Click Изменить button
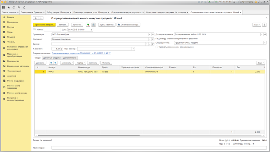This screenshot has width=270, height=152. click(93, 63)
